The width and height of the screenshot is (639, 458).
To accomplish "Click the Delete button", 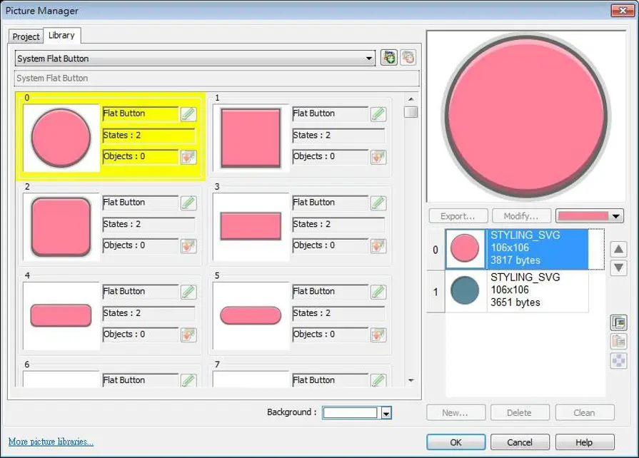I will tap(520, 412).
